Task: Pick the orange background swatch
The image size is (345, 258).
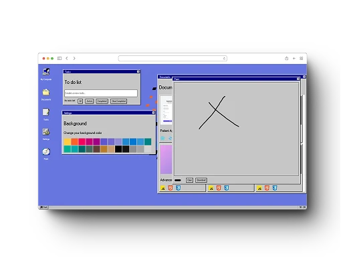Action: (75, 141)
